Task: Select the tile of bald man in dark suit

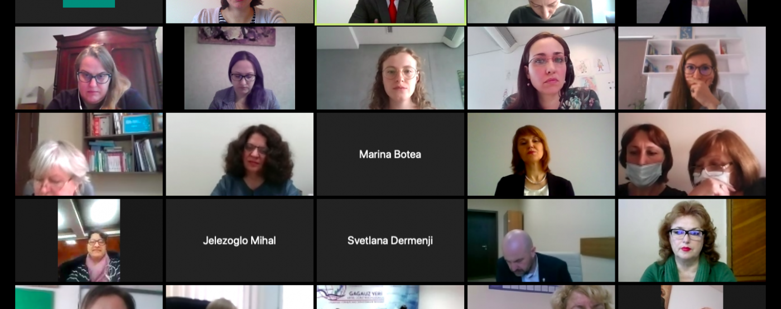Action: 541,240
